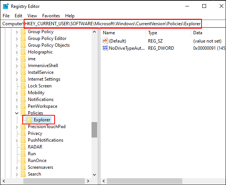This screenshot has width=226, height=185.
Task: Click the values pane horizontal scroll left arrow
Action: coord(104,181)
